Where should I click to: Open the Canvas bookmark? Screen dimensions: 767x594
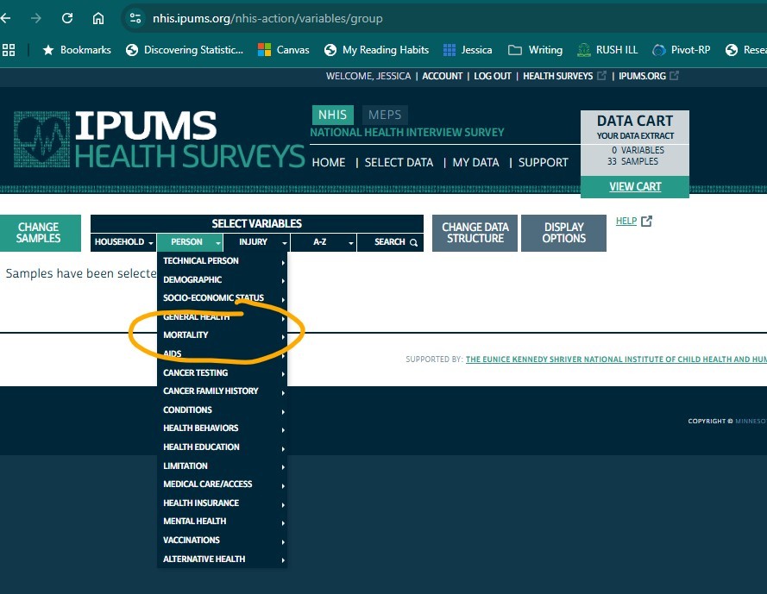tap(284, 50)
